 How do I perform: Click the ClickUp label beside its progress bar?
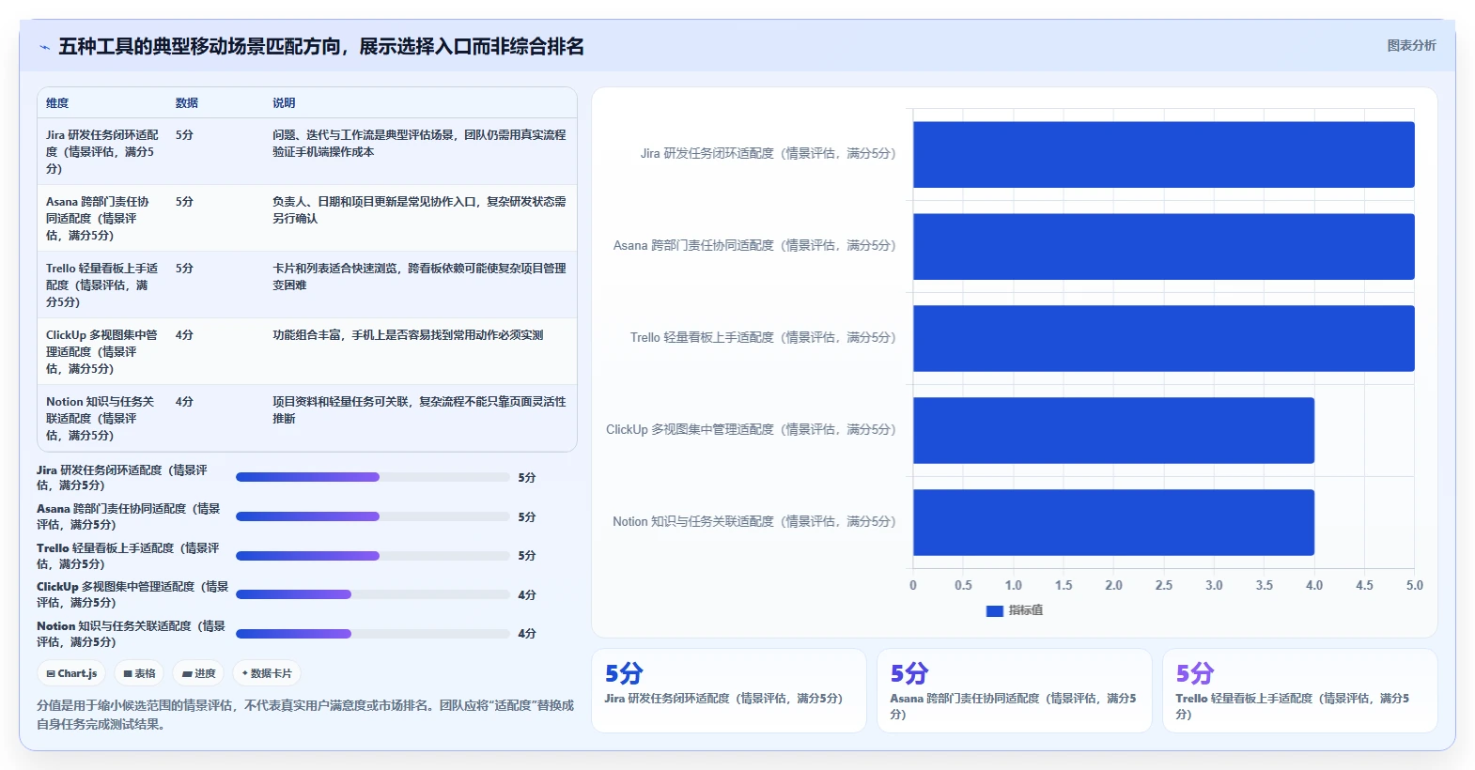coord(132,594)
